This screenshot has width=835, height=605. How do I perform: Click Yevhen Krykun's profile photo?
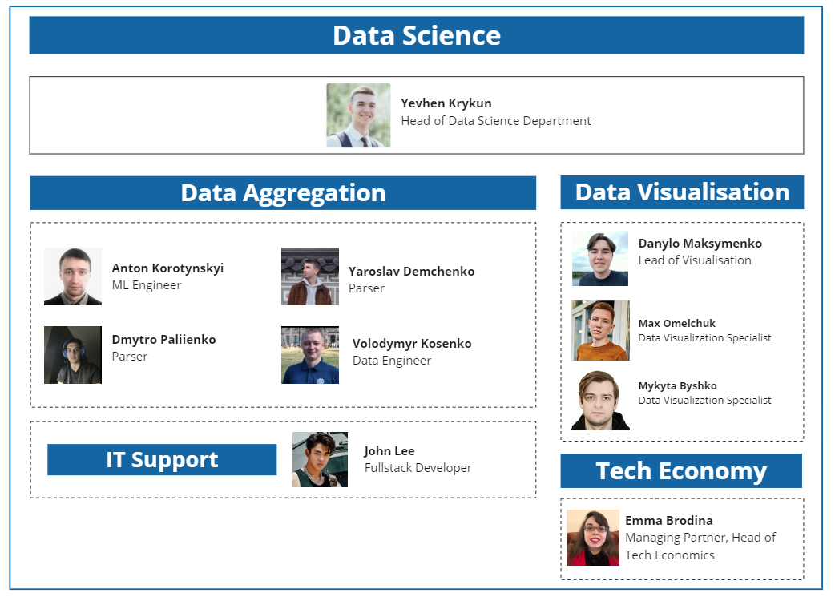(358, 115)
